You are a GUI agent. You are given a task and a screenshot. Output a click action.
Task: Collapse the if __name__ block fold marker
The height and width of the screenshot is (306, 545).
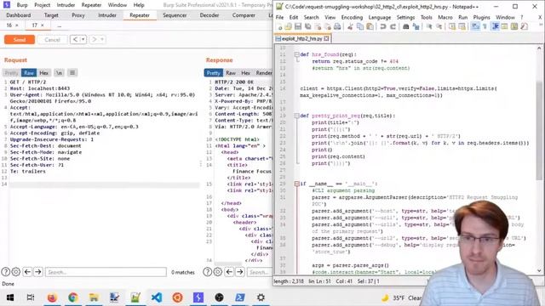(297, 184)
